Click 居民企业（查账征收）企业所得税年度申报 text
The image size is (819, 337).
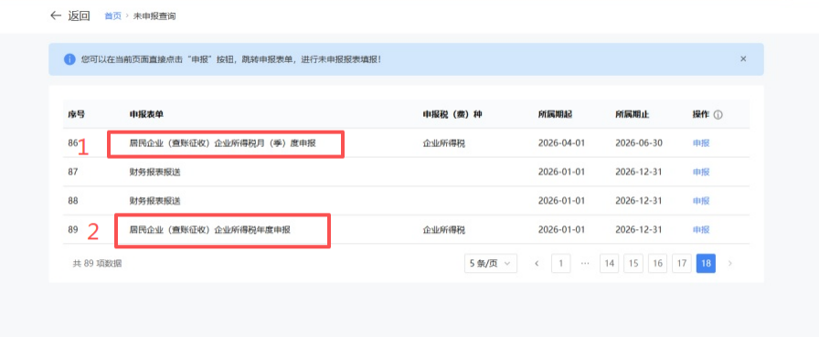click(210, 229)
